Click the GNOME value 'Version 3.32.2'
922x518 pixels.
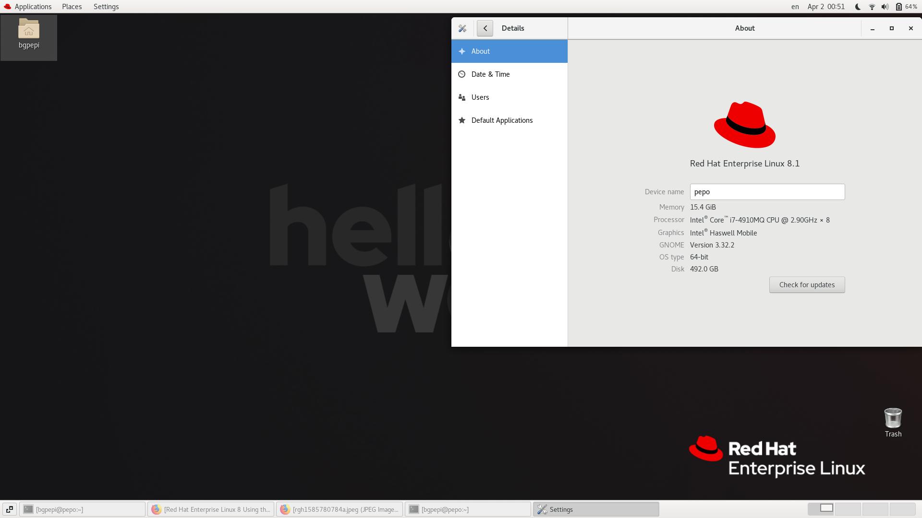pyautogui.click(x=712, y=245)
